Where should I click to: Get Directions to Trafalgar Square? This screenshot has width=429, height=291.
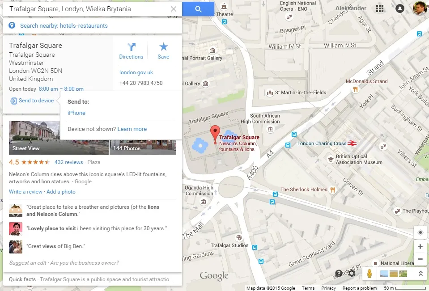pos(131,51)
